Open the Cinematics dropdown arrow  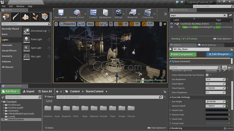pos(154,14)
